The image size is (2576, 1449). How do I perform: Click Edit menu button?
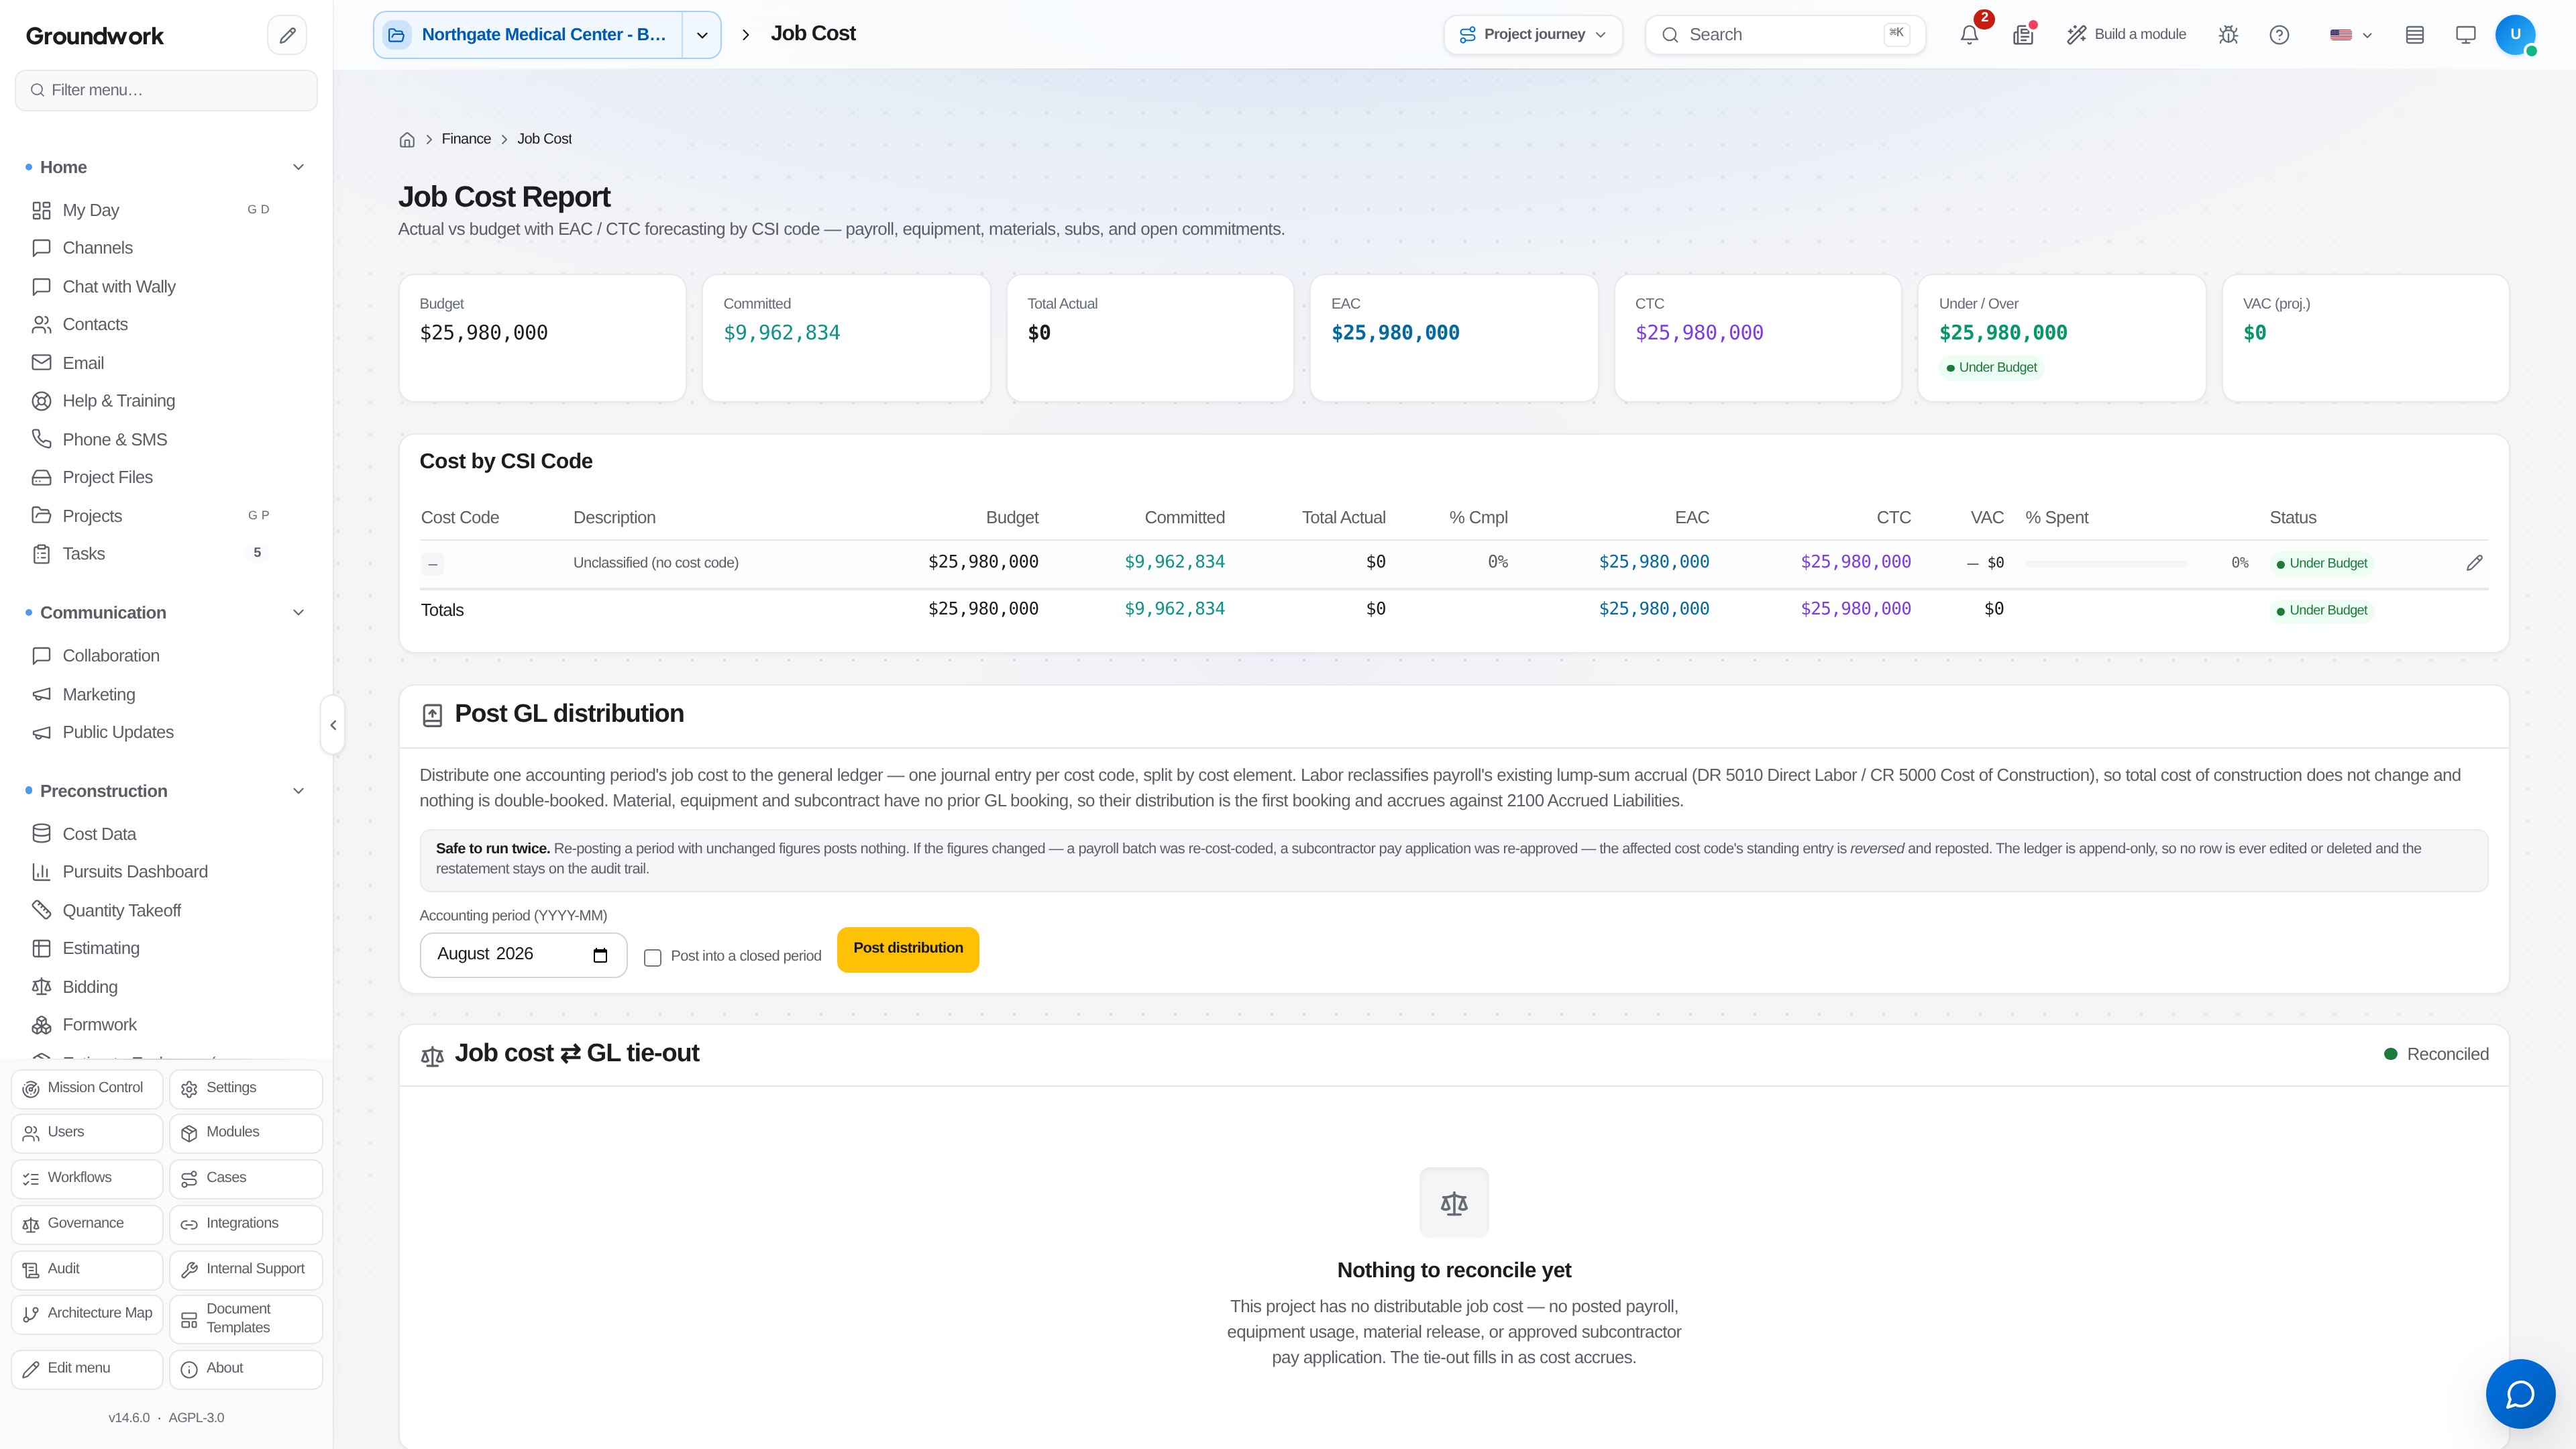pyautogui.click(x=87, y=1369)
